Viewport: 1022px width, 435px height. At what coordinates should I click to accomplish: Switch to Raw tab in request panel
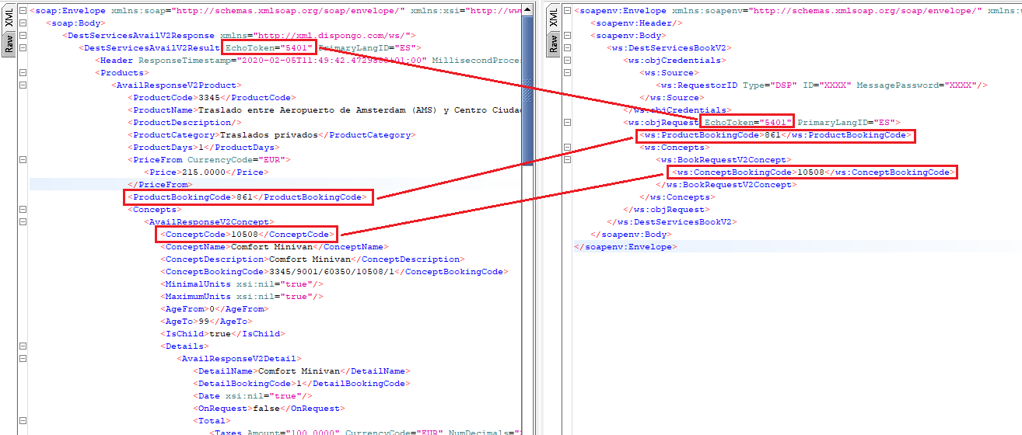pyautogui.click(x=553, y=44)
